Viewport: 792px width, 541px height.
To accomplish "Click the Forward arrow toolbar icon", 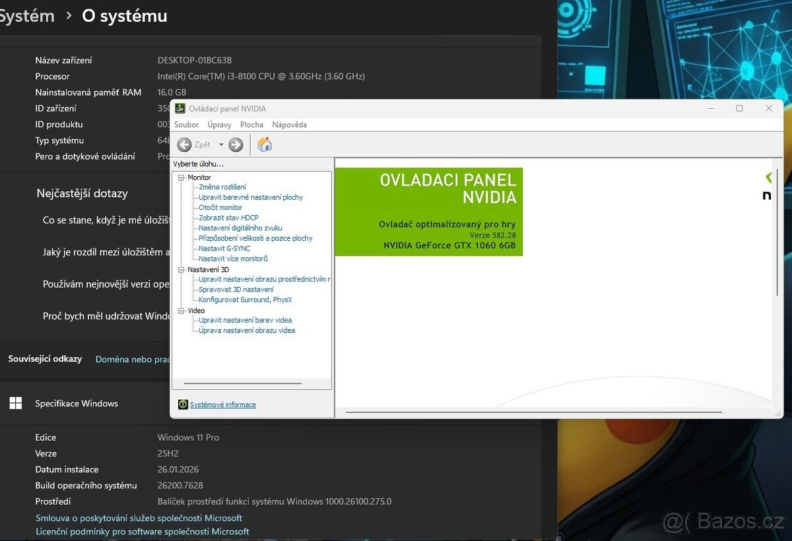I will tap(236, 145).
